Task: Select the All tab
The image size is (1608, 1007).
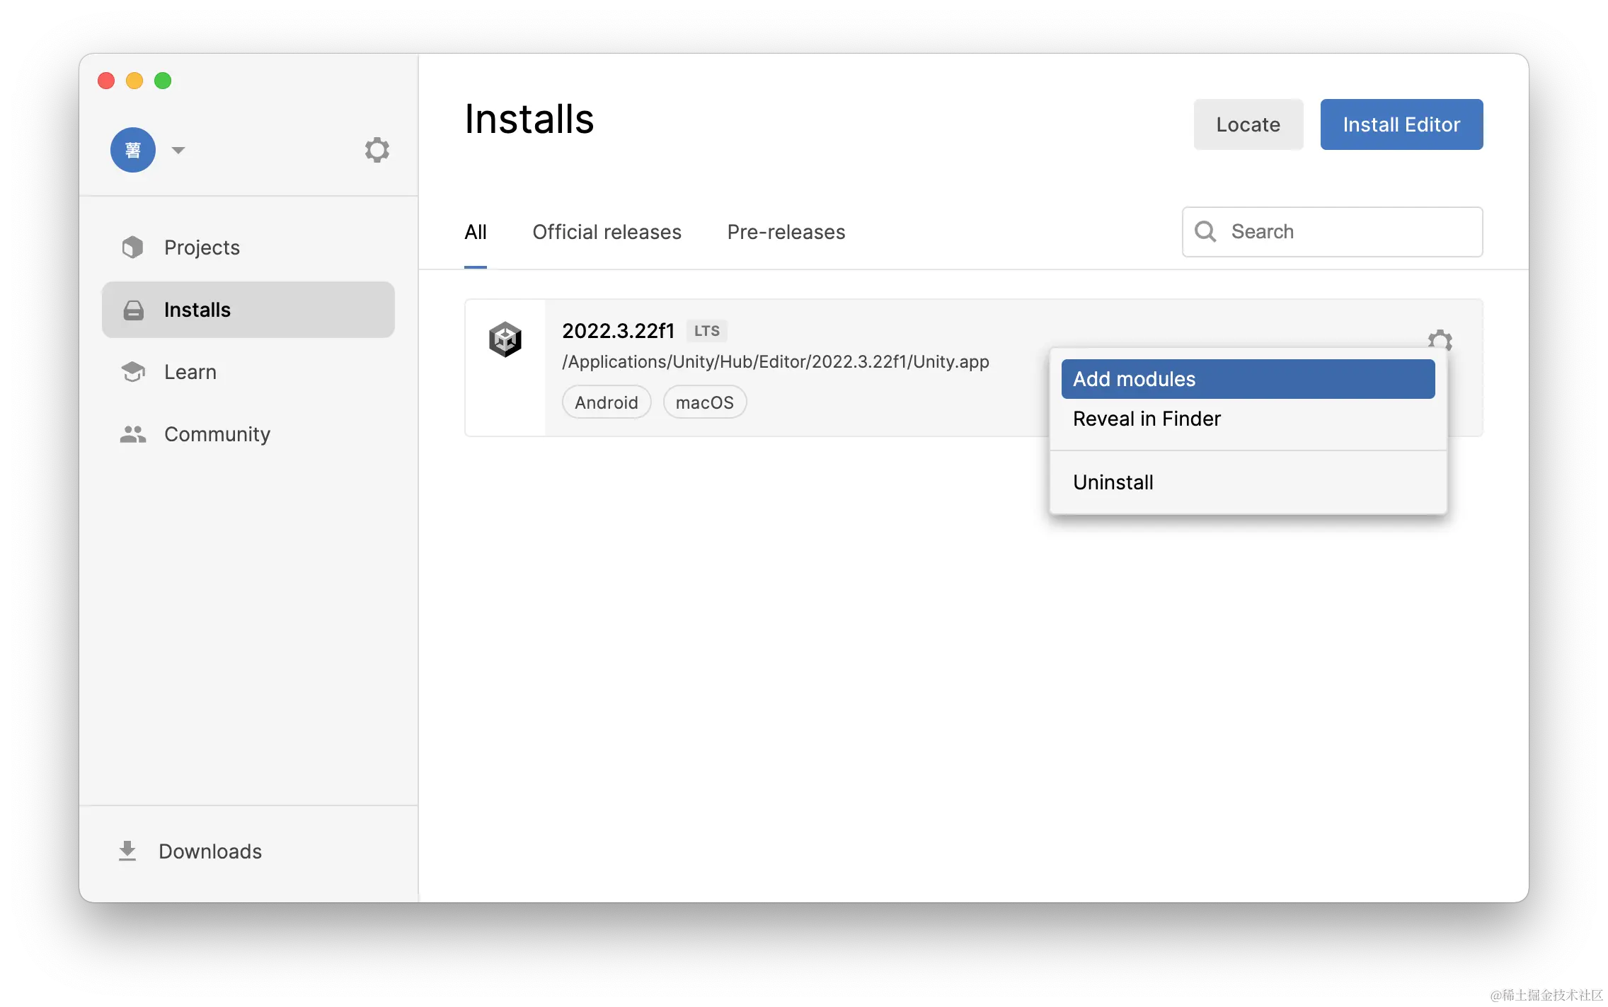Action: (476, 232)
